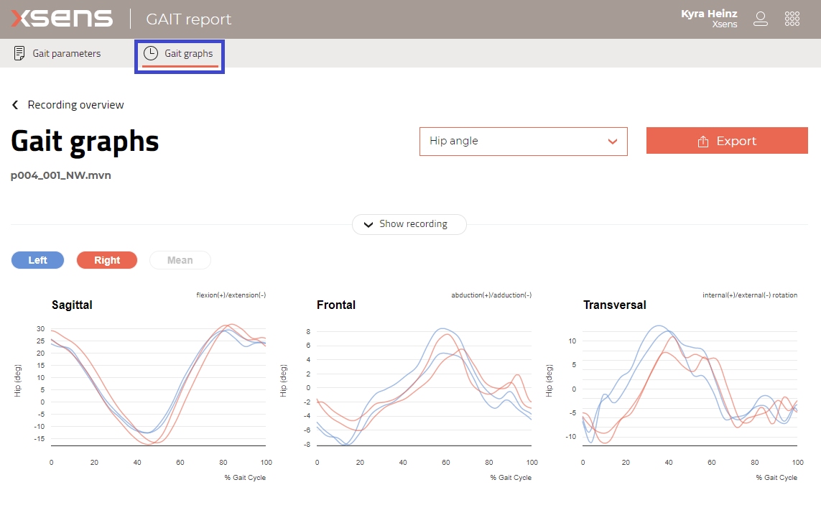Click the filename p004_001_NW.mvn
Screen dimensions: 821x513
click(60, 175)
